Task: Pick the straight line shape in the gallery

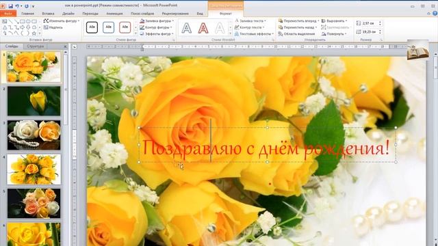Action: (x=11, y=21)
